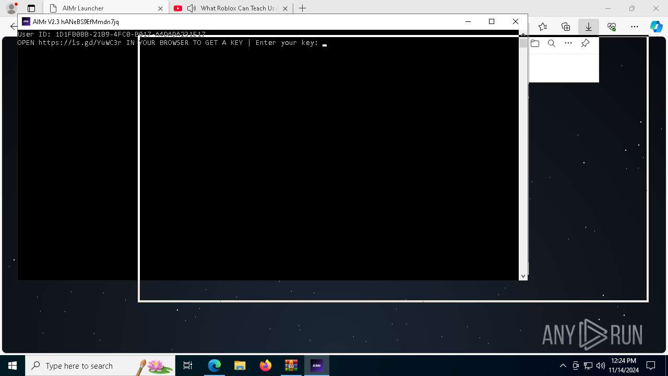Image resolution: width=668 pixels, height=376 pixels.
Task: Open the Edge Downloads icon
Action: point(589,27)
